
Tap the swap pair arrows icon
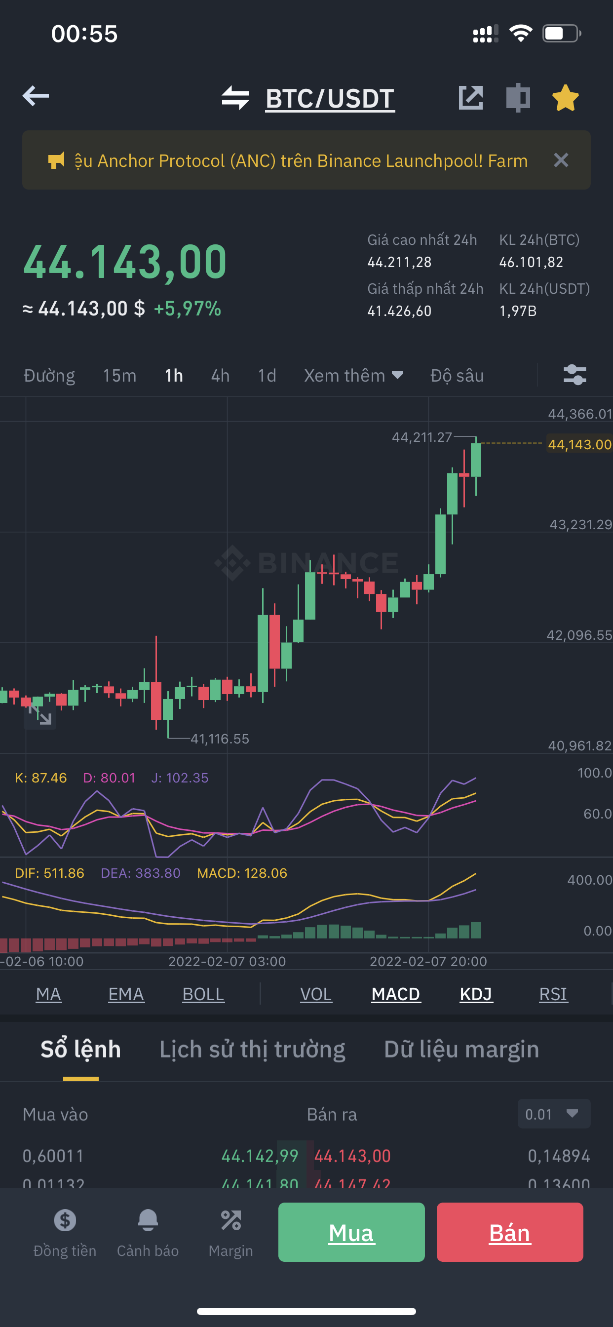click(235, 97)
